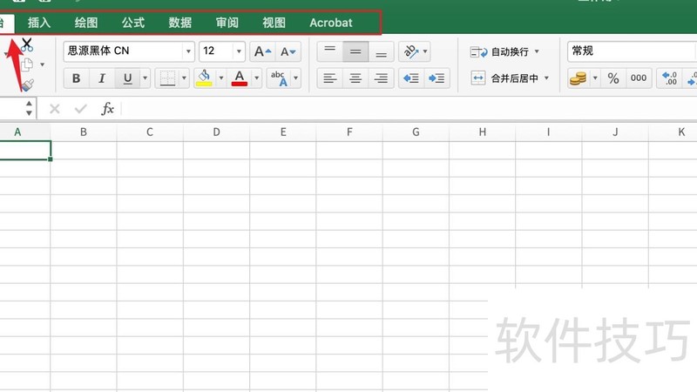Viewport: 697px width, 392px height.
Task: Toggle Bold formatting
Action: coord(76,78)
